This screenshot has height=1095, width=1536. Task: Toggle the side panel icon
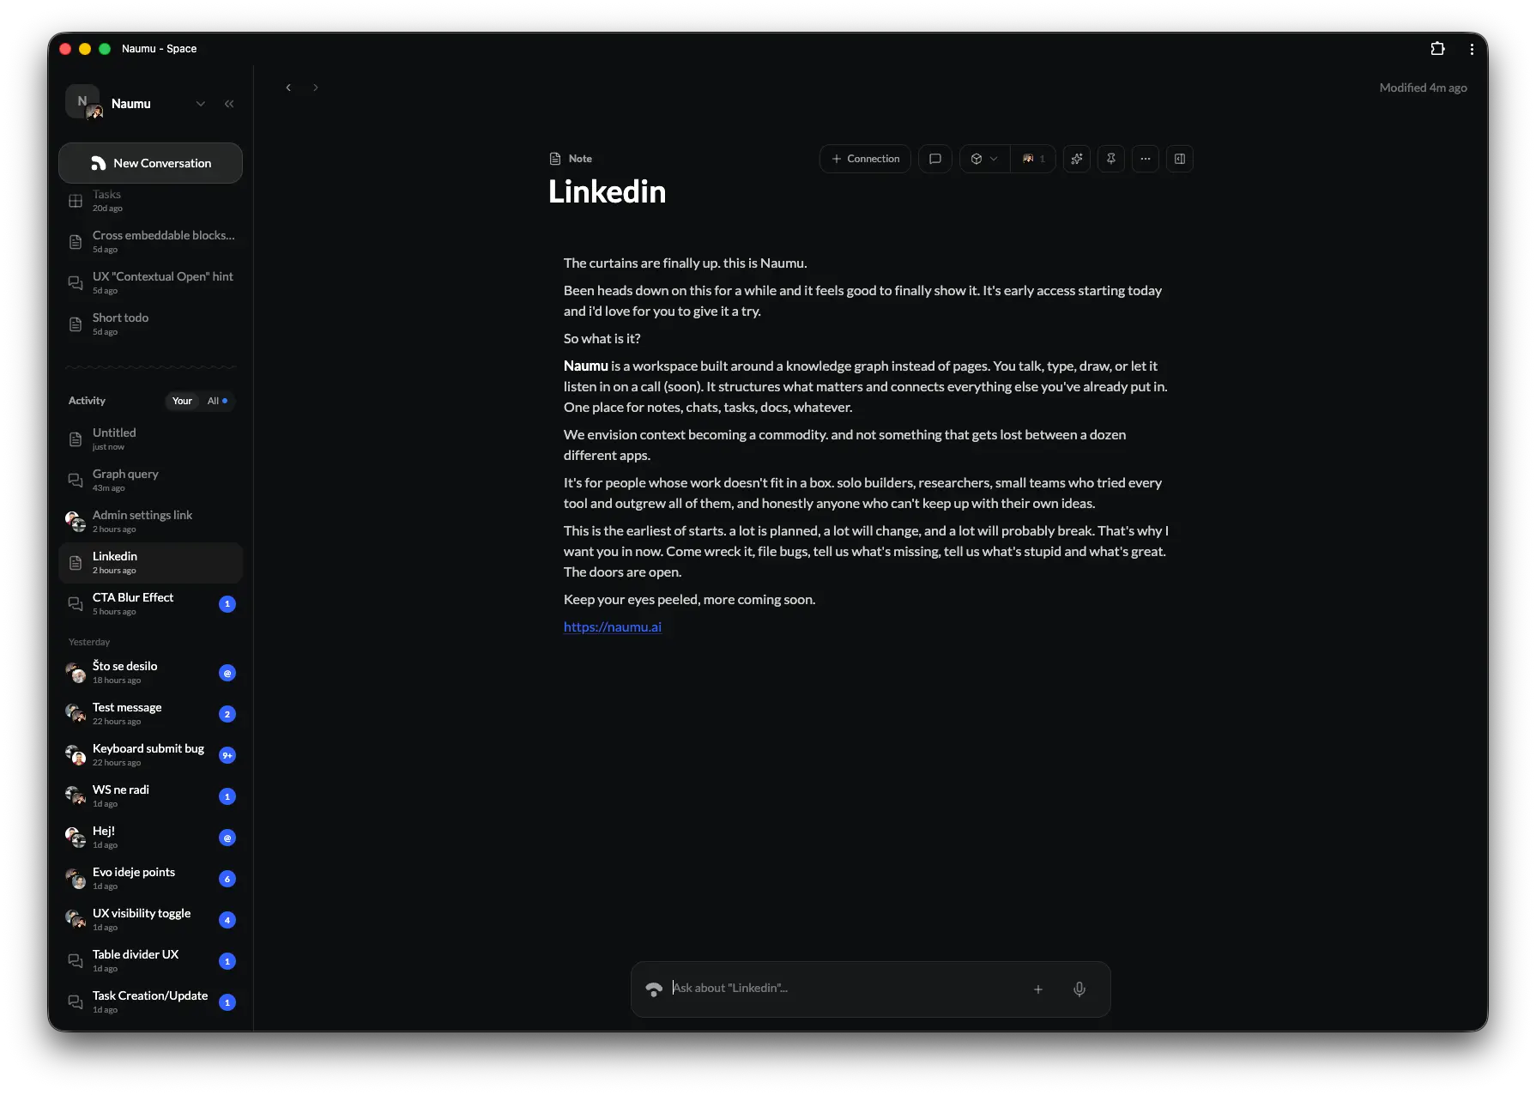[1180, 159]
